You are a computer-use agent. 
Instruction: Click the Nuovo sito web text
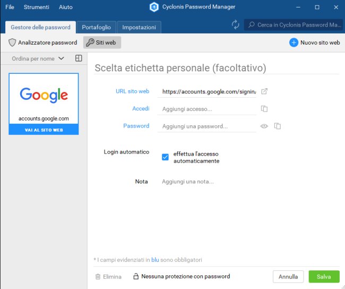tap(320, 42)
